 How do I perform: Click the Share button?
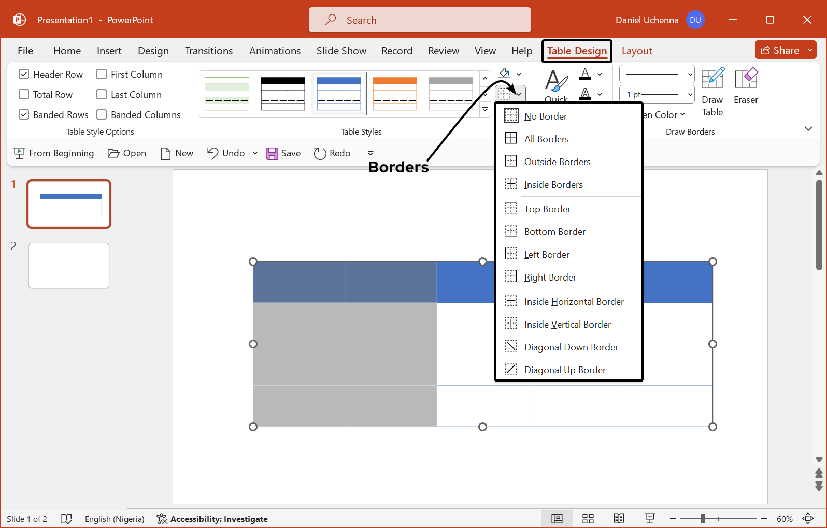(780, 50)
